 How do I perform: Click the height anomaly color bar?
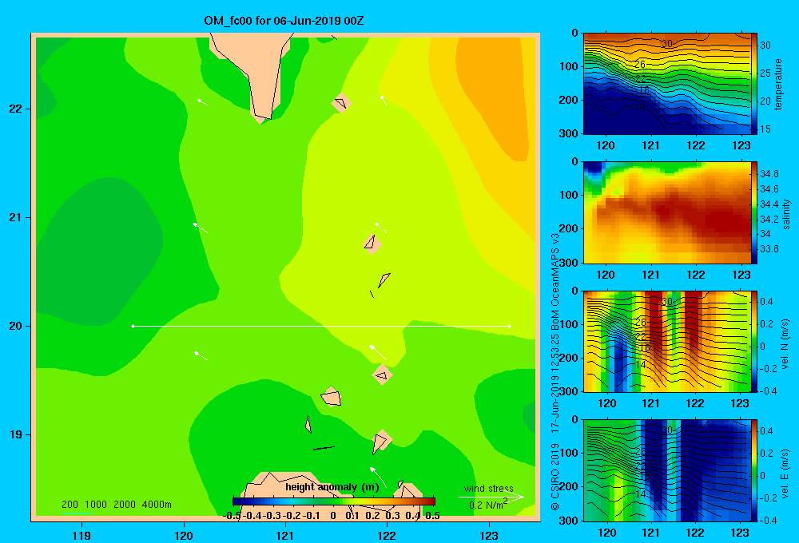334,501
